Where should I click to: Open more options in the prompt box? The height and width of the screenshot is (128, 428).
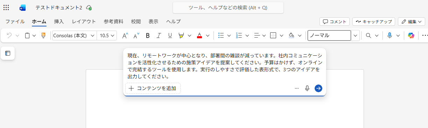tap(297, 88)
